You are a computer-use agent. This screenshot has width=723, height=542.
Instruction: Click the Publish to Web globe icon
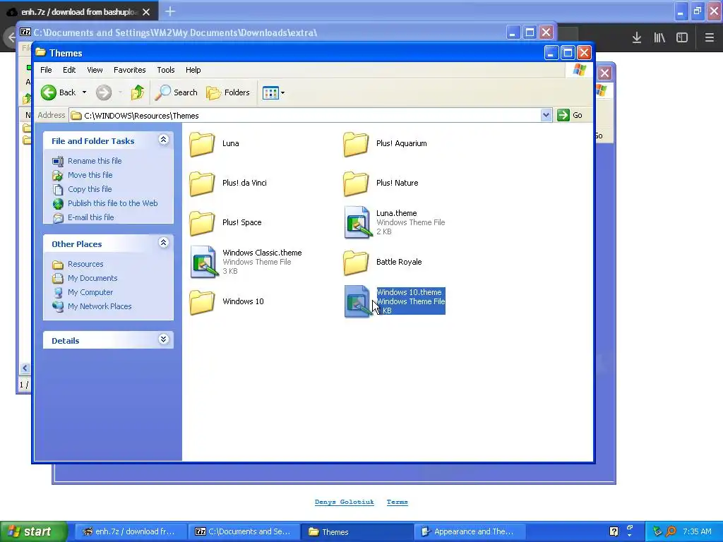click(58, 203)
